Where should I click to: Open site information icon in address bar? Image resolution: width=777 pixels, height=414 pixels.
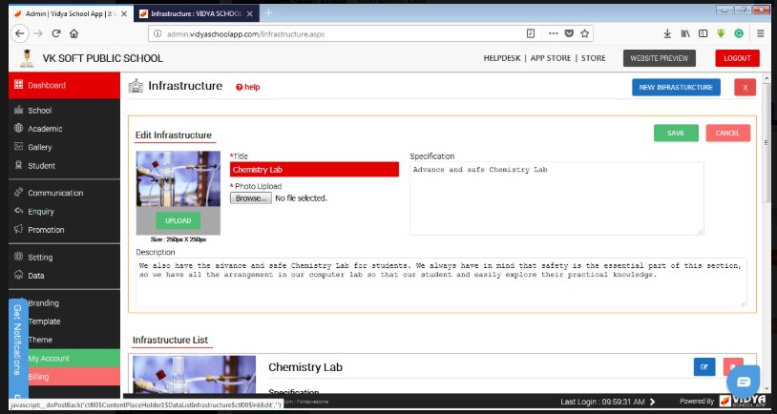click(157, 33)
